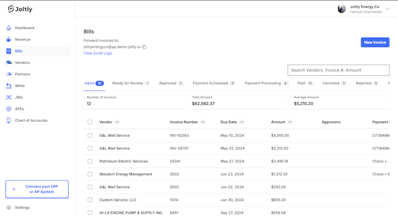Open AFEs sidebar icon
This screenshot has width=398, height=217.
8,109
